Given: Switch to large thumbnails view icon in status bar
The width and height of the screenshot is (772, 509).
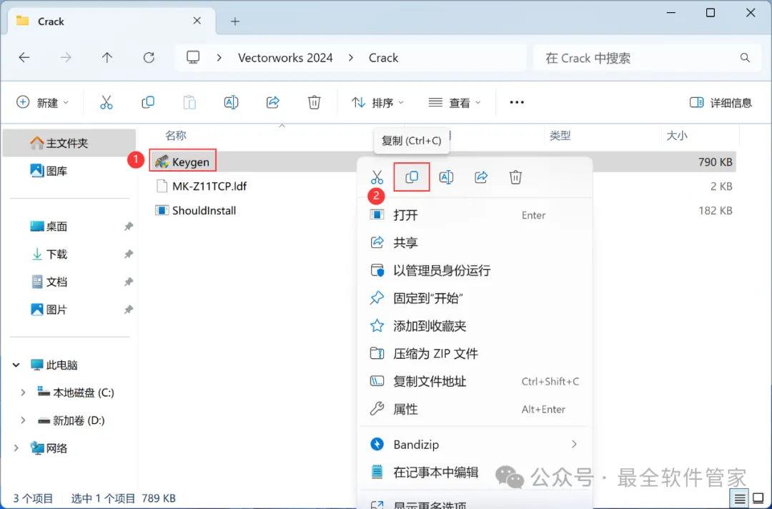Looking at the screenshot, I should pyautogui.click(x=758, y=499).
